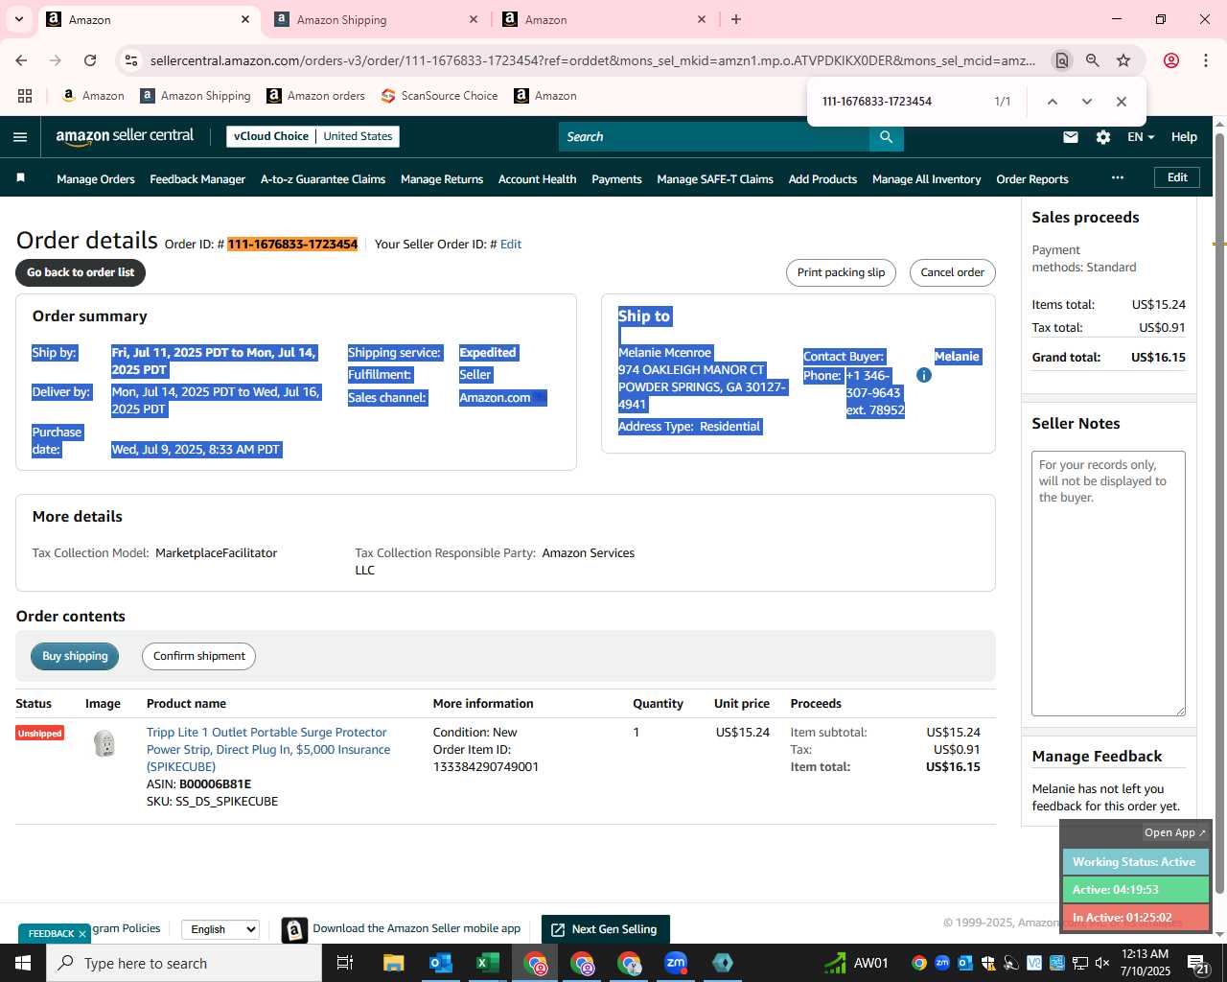Close the find-in-page bar

point(1122,102)
